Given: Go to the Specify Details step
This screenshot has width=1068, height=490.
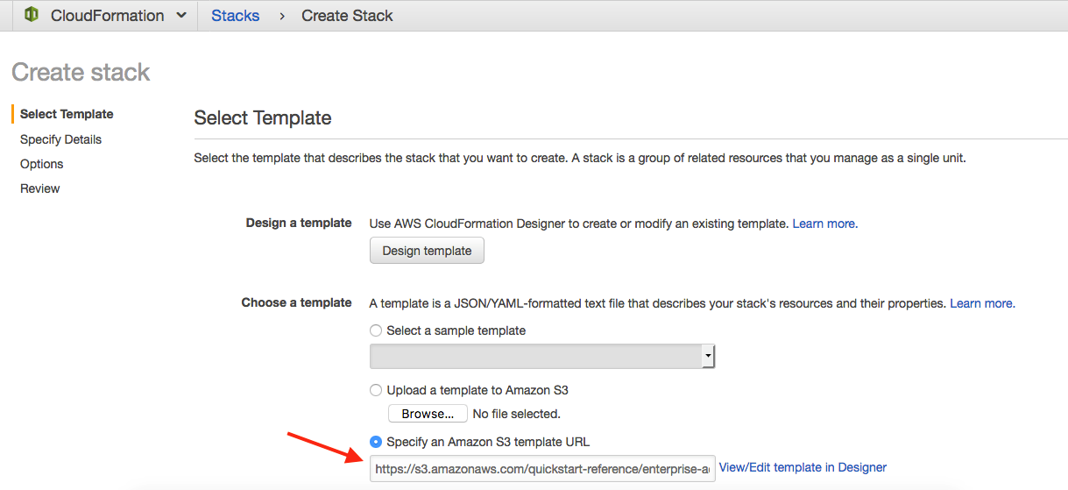Looking at the screenshot, I should tap(60, 139).
